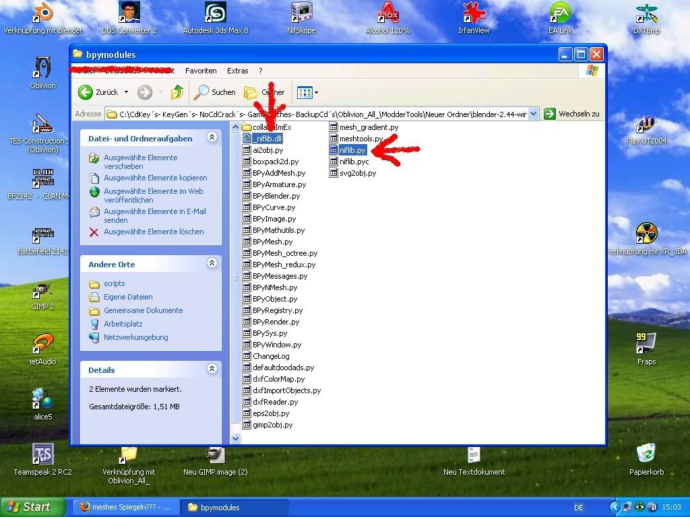Open the address bar dropdown arrow
Image resolution: width=690 pixels, height=517 pixels.
(x=534, y=114)
